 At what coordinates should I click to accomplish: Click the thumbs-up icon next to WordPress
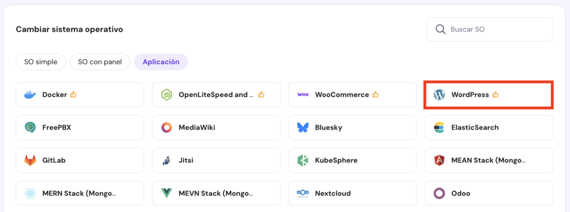(x=495, y=94)
